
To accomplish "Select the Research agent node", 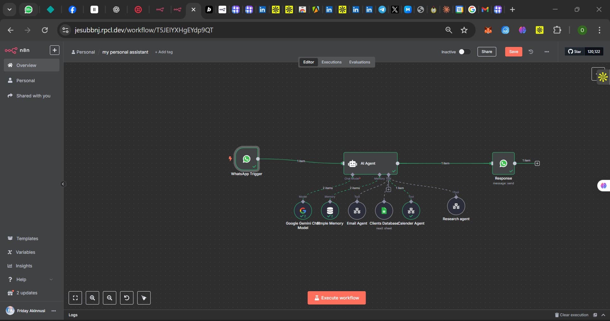I will pyautogui.click(x=456, y=206).
